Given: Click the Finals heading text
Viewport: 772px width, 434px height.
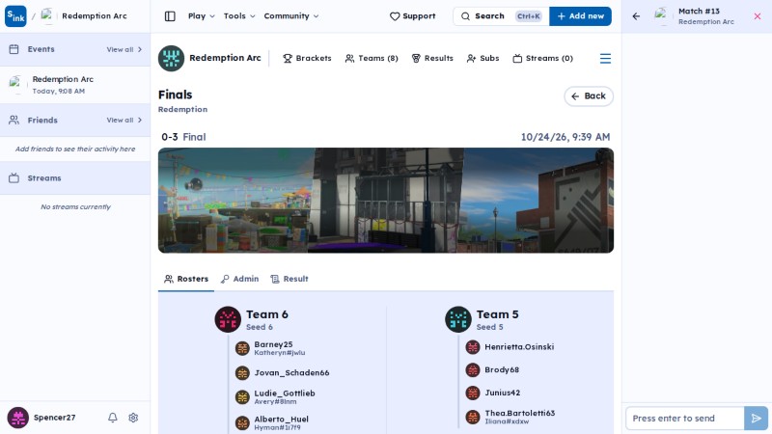Looking at the screenshot, I should (x=176, y=95).
